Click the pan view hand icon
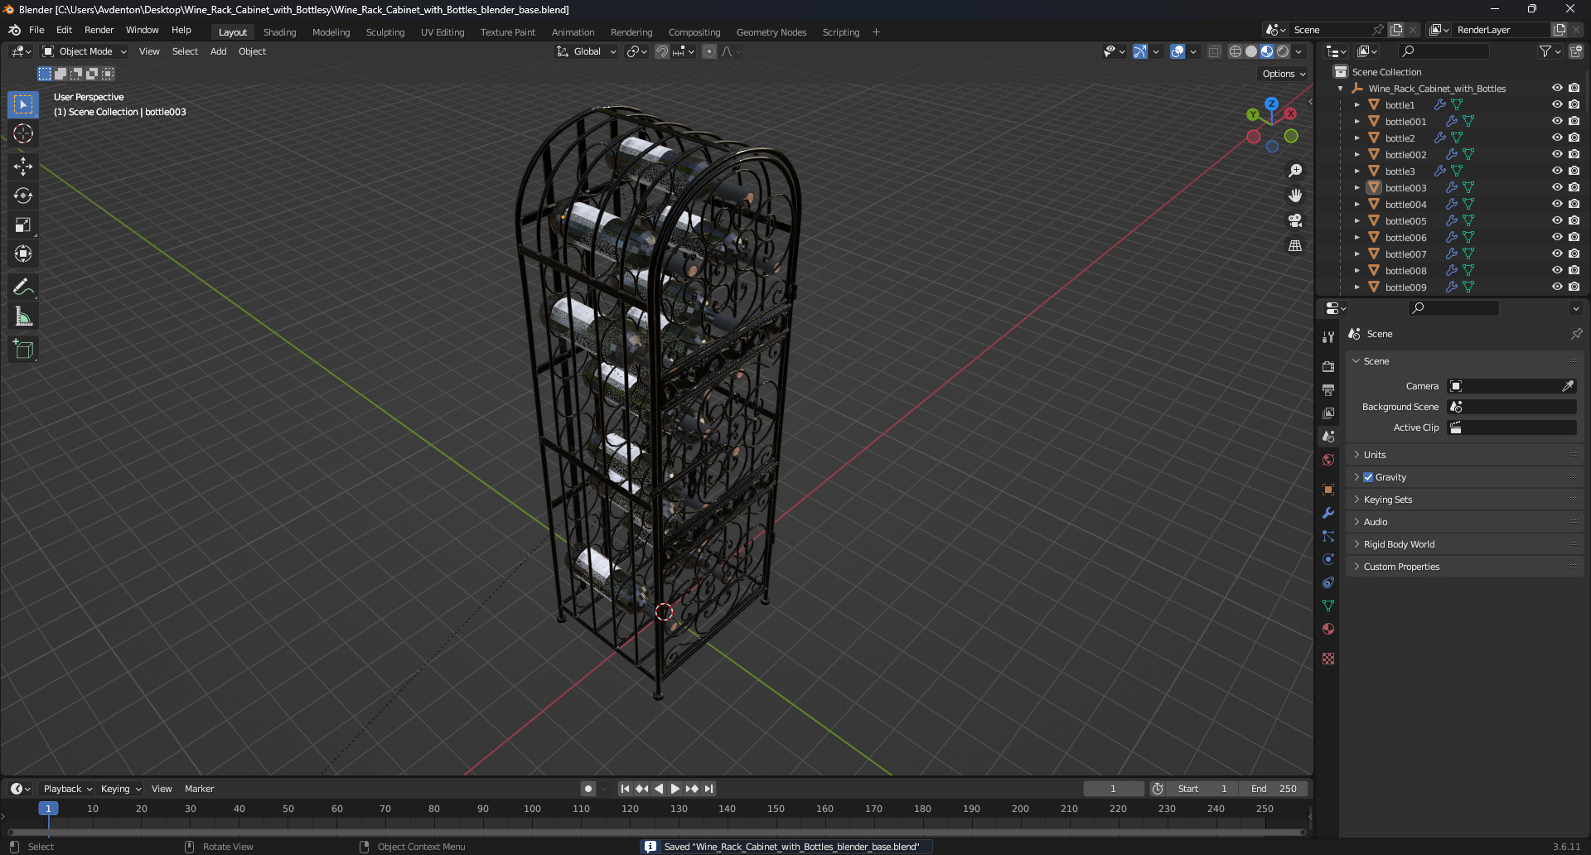Screen dimensions: 1591x855 pos(1295,196)
